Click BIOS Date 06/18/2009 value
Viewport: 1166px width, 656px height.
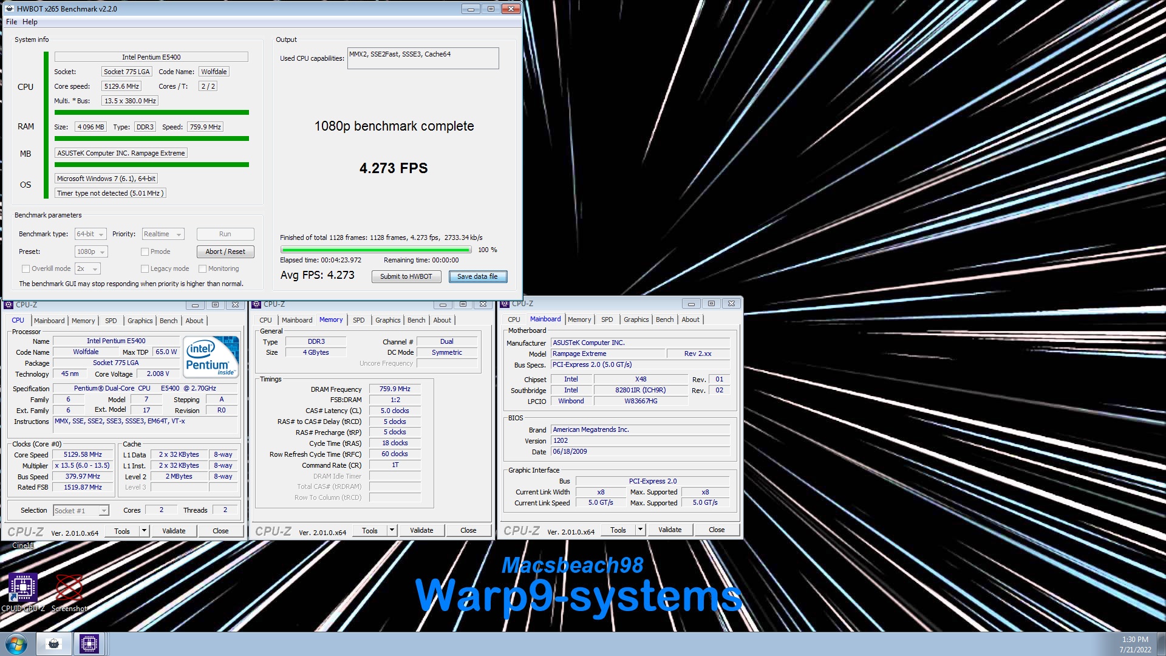pos(640,451)
